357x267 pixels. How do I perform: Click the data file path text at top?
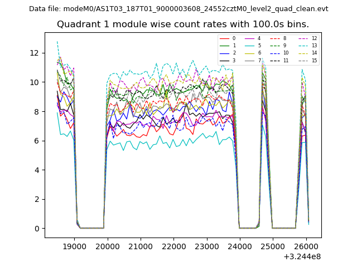coord(178,9)
